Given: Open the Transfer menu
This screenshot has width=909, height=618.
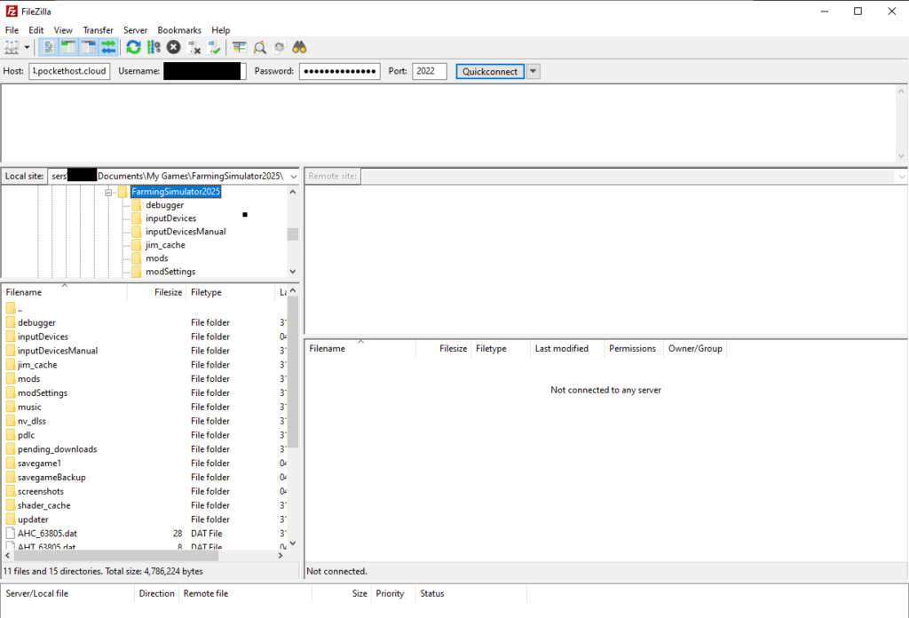Looking at the screenshot, I should (98, 30).
